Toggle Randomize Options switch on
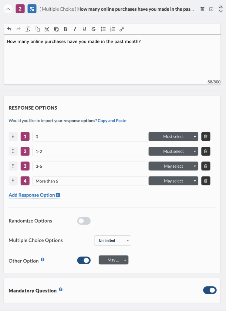Image resolution: width=226 pixels, height=311 pixels. point(84,221)
